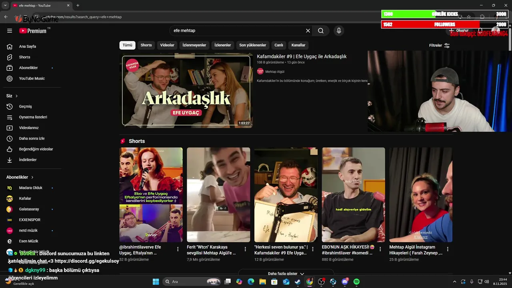Screen dimensions: 512x288
Task: Go back with the browser back arrow
Action: (x=6, y=17)
